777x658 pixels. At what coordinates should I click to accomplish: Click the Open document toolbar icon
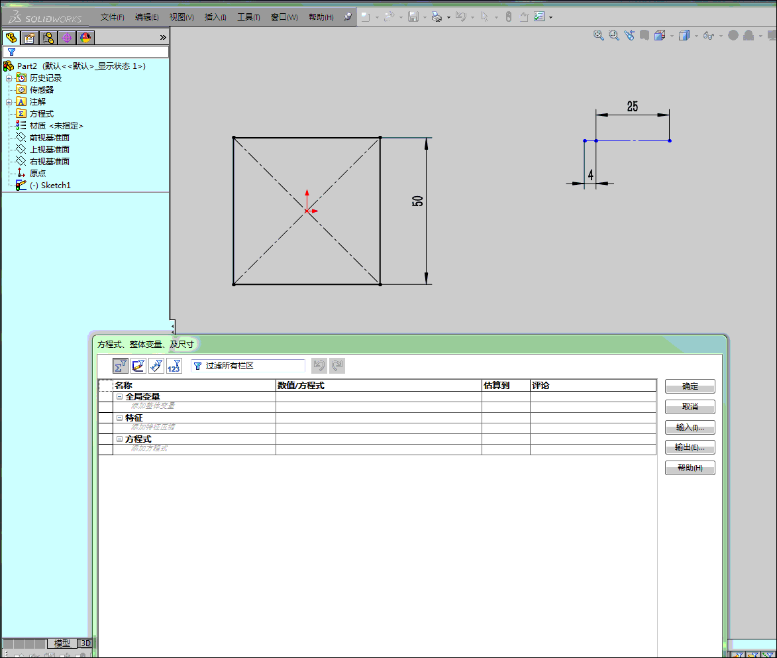coord(389,17)
